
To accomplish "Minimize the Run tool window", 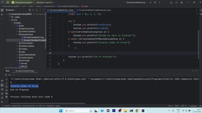I will [x=196, y=71].
